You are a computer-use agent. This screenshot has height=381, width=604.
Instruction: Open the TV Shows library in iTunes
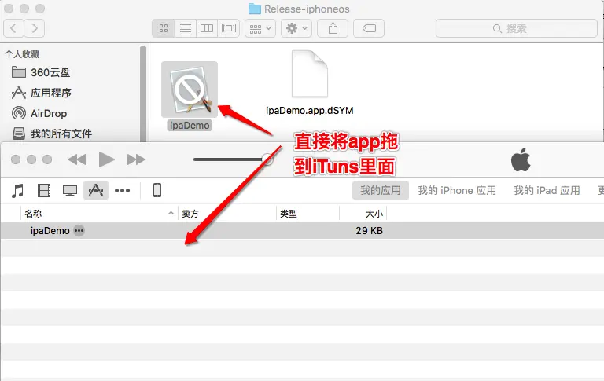pyautogui.click(x=70, y=190)
